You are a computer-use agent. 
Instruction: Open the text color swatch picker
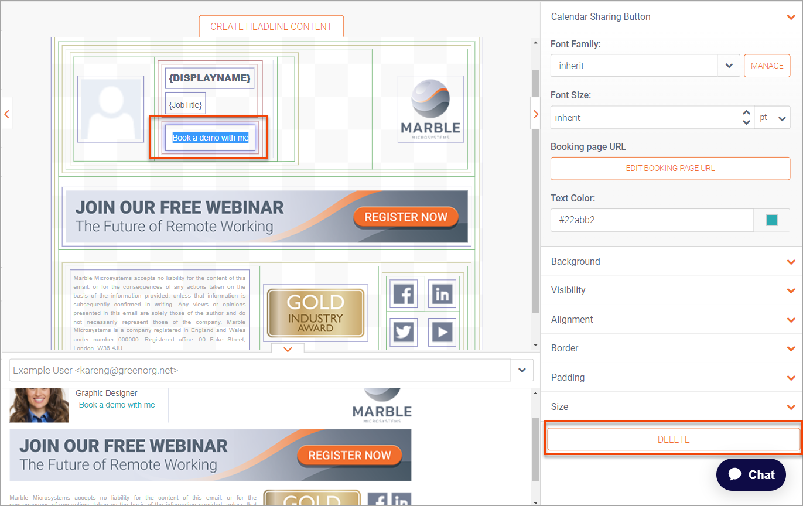click(x=772, y=220)
